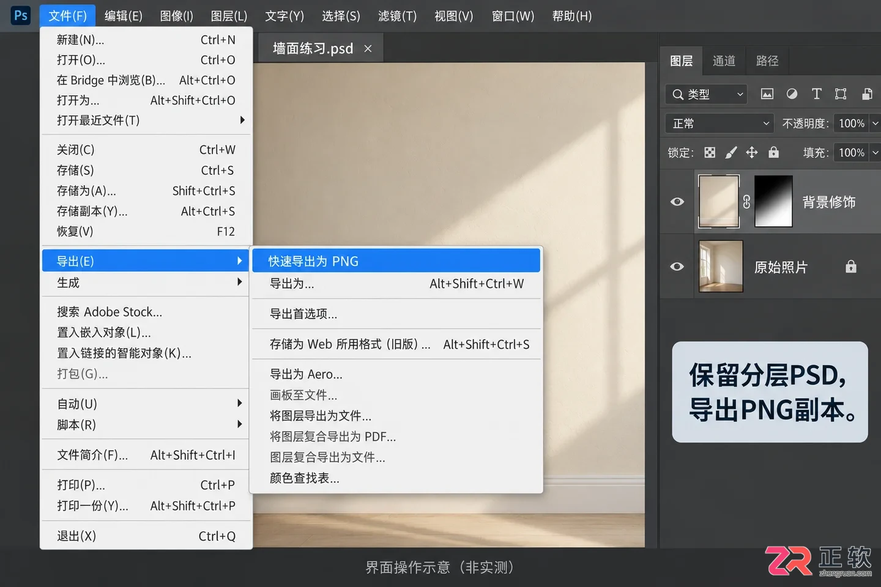Screen dimensions: 881x587
Task: Click the 填充 100% value field
Action: coord(852,152)
